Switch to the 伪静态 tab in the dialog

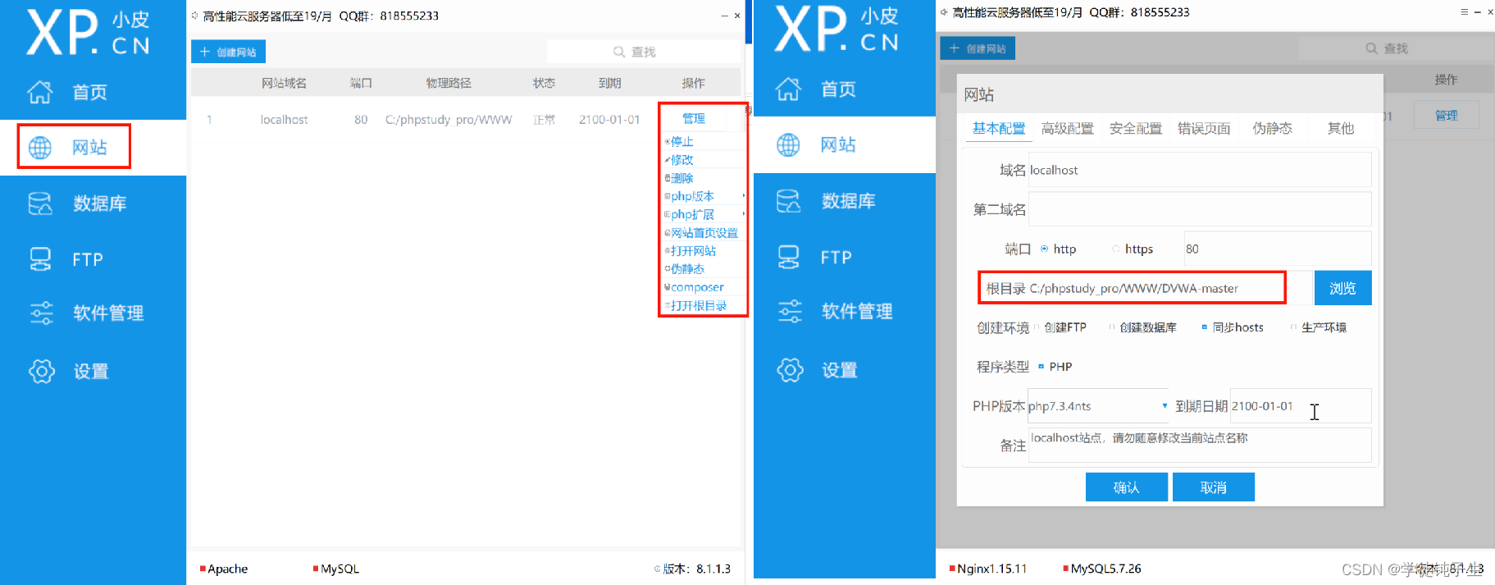tap(1272, 128)
